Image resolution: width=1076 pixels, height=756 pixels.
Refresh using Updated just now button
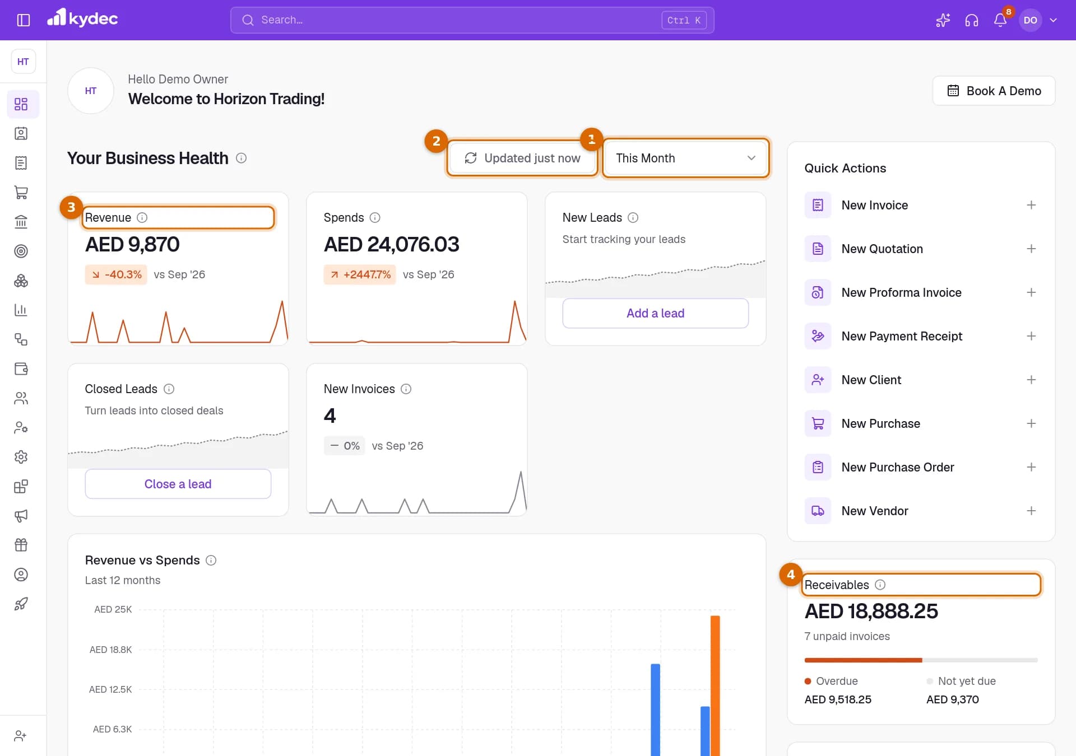pyautogui.click(x=522, y=158)
